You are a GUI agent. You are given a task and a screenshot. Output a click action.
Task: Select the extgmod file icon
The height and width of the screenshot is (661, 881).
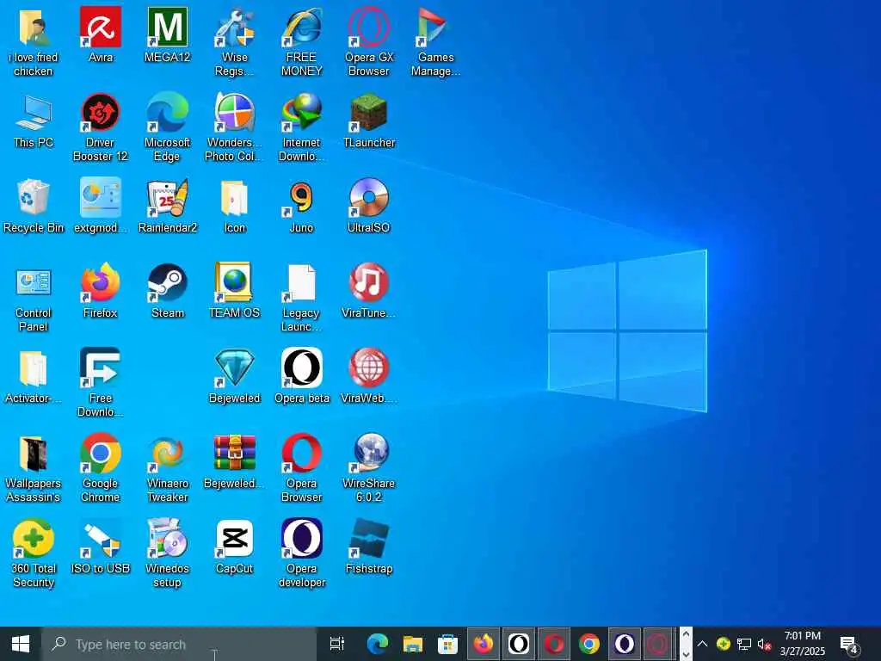point(101,206)
